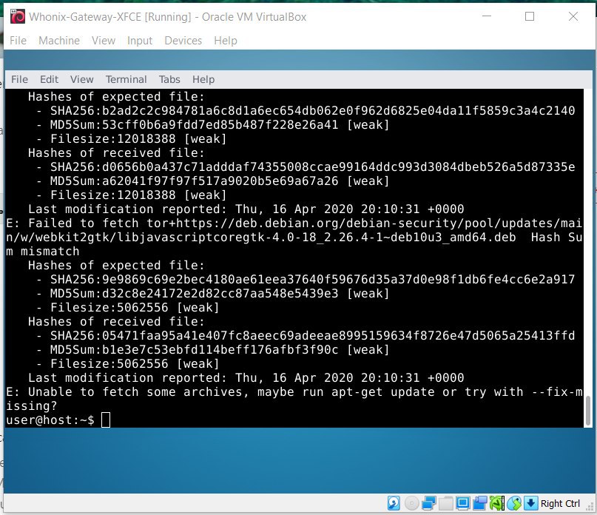Open the terminal's Edit menu
The width and height of the screenshot is (597, 515).
pyautogui.click(x=49, y=79)
